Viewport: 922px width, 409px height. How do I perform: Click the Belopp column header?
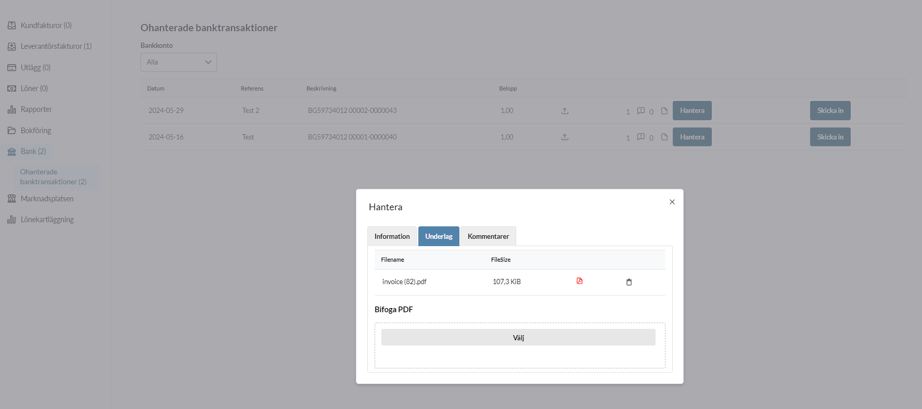click(508, 88)
